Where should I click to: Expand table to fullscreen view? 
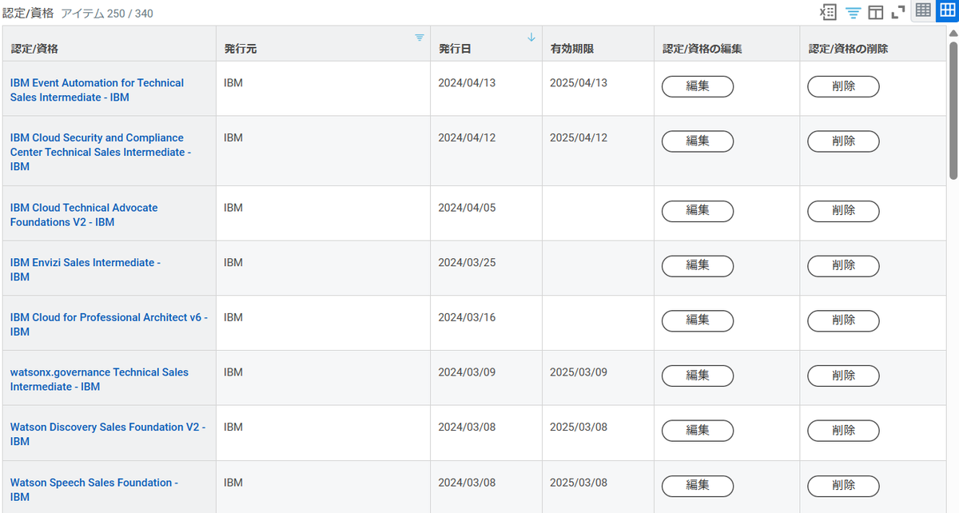point(898,13)
